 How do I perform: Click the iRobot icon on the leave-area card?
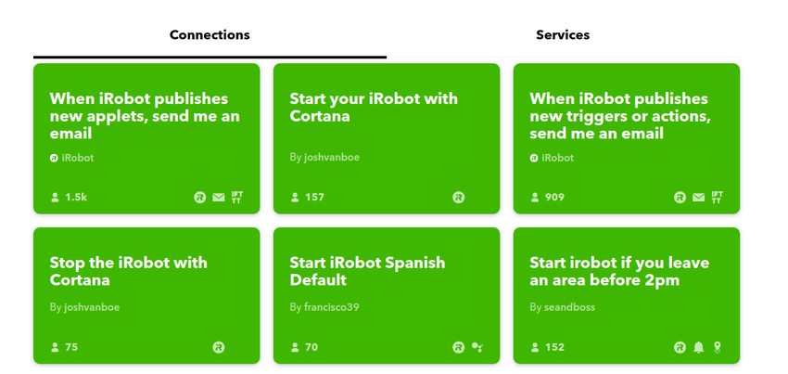[680, 347]
